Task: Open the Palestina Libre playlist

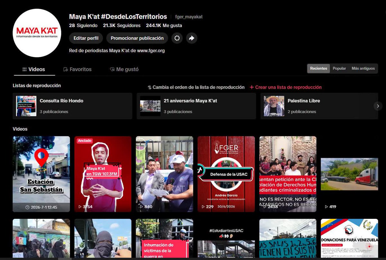Action: pos(319,106)
